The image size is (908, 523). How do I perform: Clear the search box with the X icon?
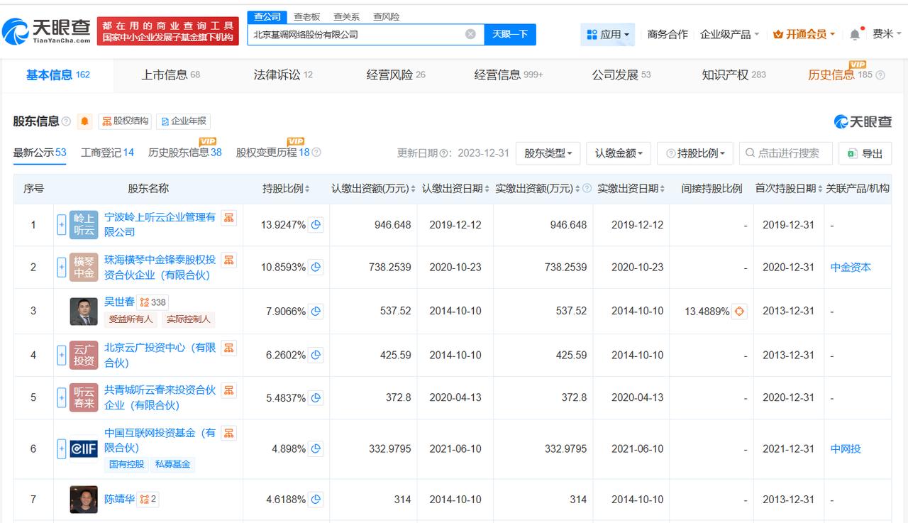pos(470,34)
